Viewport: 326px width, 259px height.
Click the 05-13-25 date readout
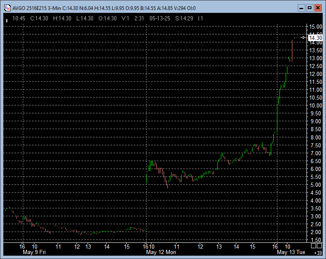click(x=159, y=19)
